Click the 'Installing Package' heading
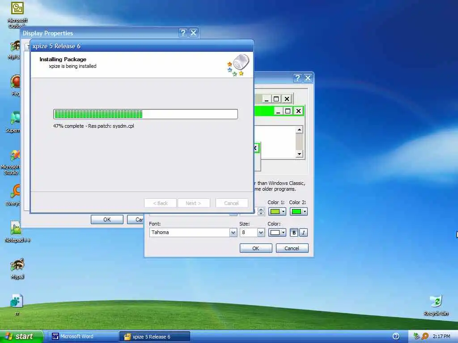The width and height of the screenshot is (458, 343). (x=63, y=59)
